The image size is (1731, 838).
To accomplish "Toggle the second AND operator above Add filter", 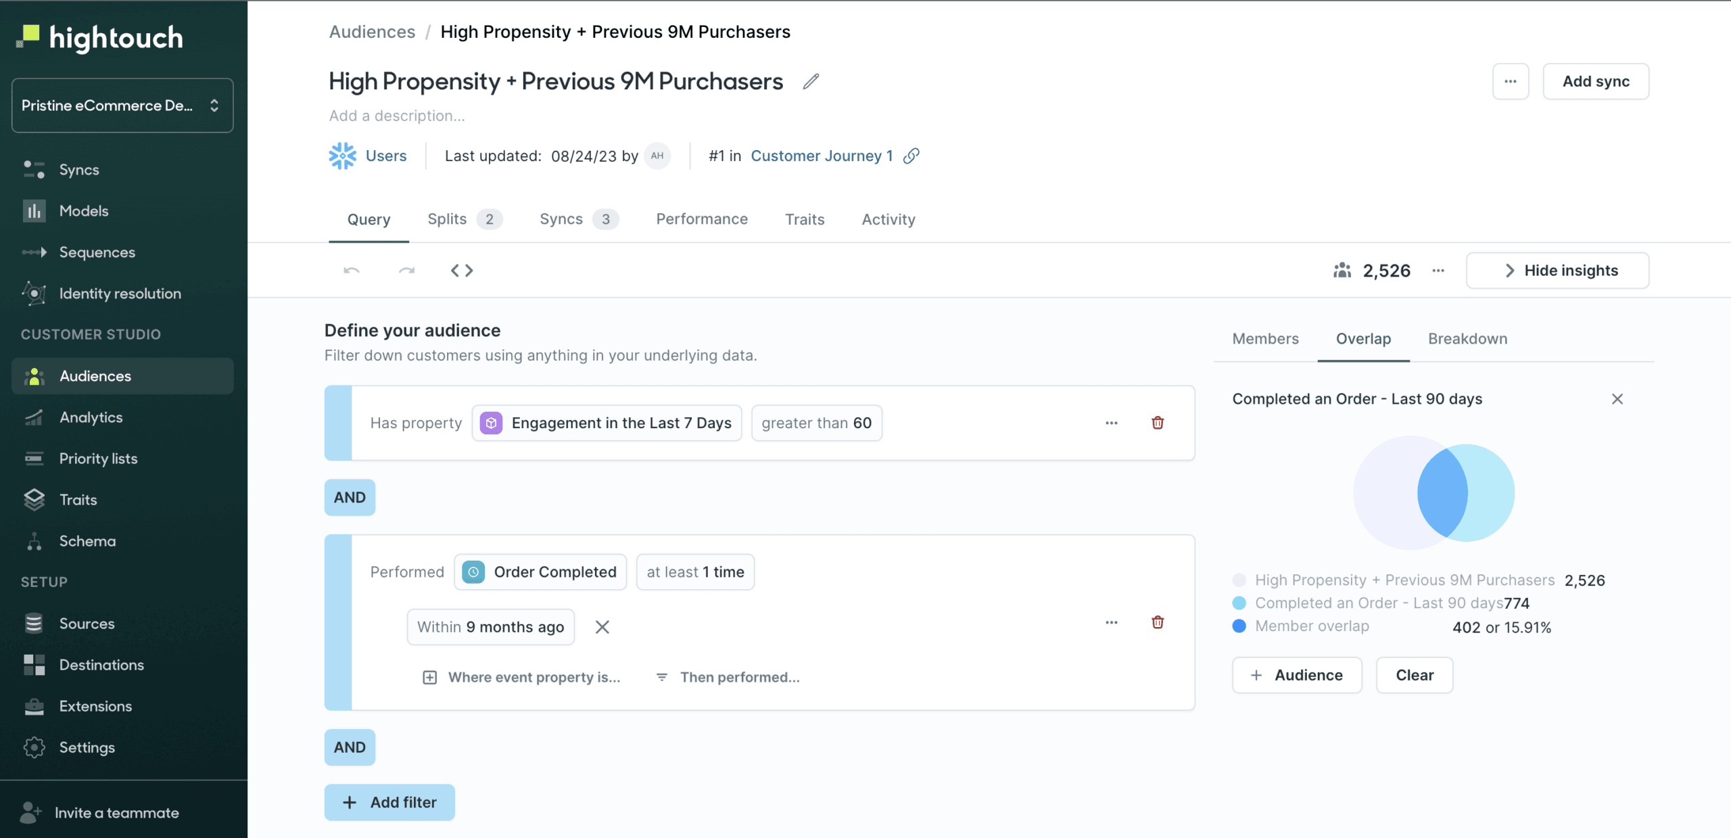I will coord(350,747).
